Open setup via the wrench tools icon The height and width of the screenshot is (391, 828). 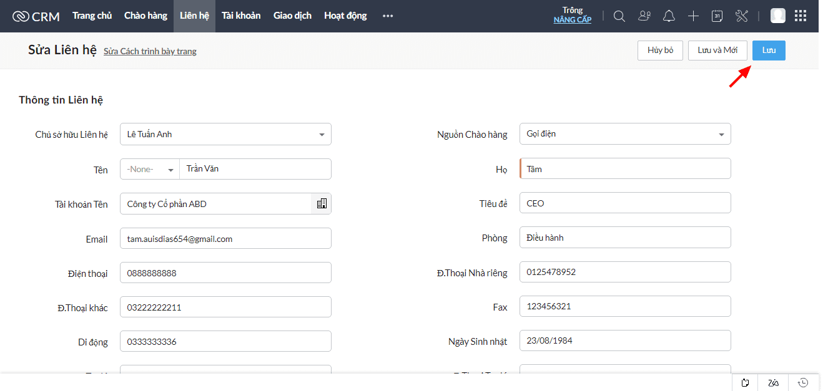point(742,16)
